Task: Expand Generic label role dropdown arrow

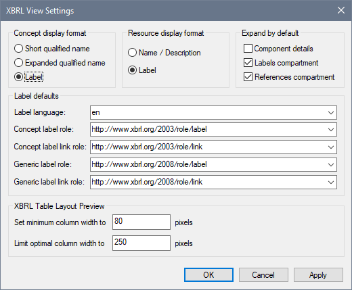Action: coord(331,164)
